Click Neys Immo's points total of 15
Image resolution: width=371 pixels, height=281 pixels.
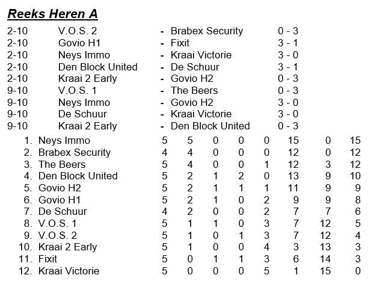355,140
